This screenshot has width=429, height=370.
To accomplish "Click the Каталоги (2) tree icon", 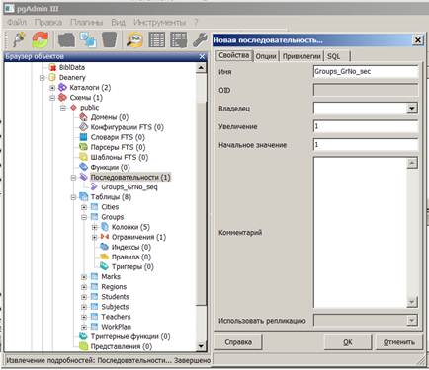I will point(62,87).
